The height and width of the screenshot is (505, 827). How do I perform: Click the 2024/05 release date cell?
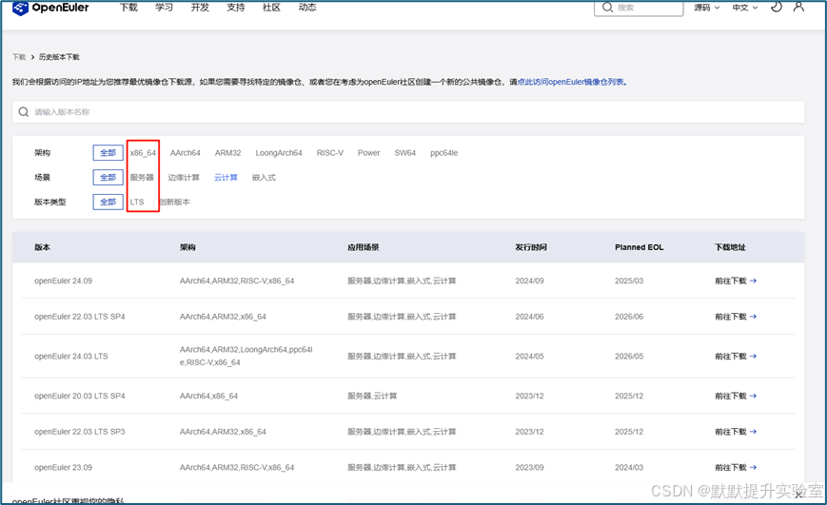(x=529, y=357)
